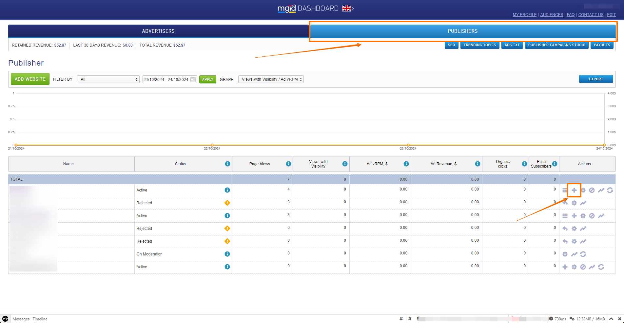
Task: Collapse debug bar using the up chevron
Action: (611, 319)
